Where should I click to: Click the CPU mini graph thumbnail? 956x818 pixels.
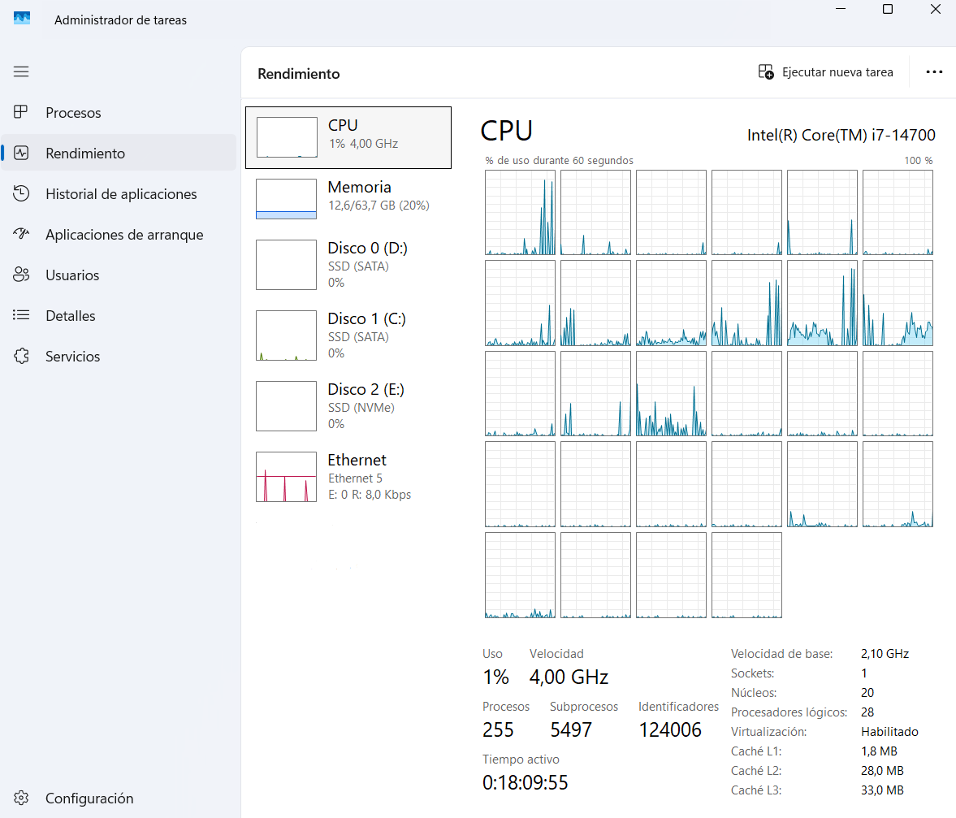pyautogui.click(x=287, y=137)
